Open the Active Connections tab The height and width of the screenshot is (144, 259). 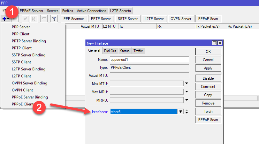coord(92,11)
